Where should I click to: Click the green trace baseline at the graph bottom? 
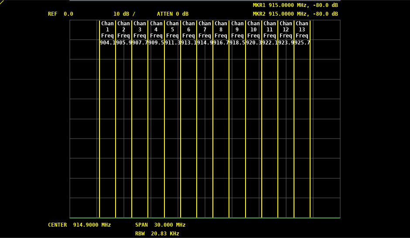click(205, 218)
